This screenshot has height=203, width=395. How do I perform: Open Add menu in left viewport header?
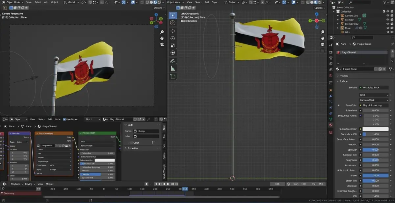click(46, 2)
